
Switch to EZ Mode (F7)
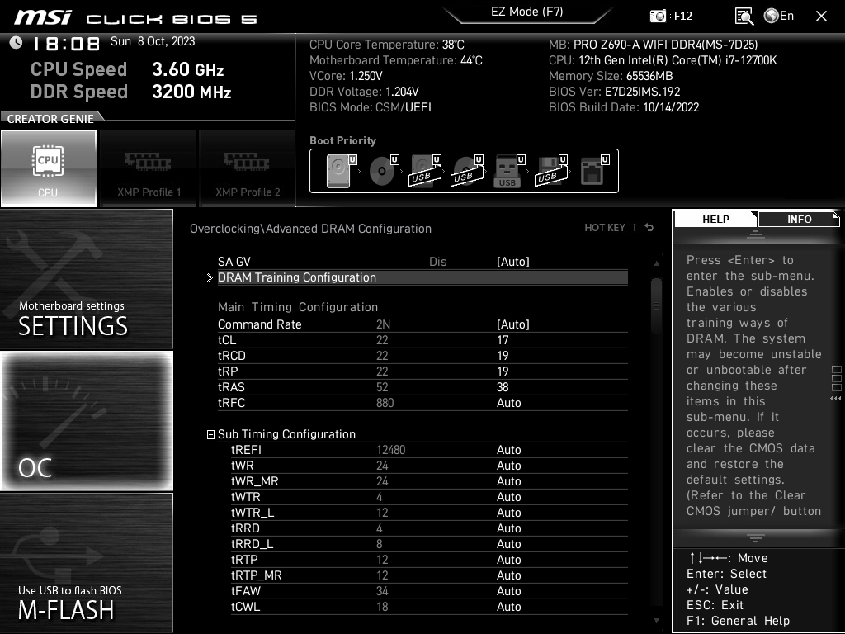pos(527,12)
